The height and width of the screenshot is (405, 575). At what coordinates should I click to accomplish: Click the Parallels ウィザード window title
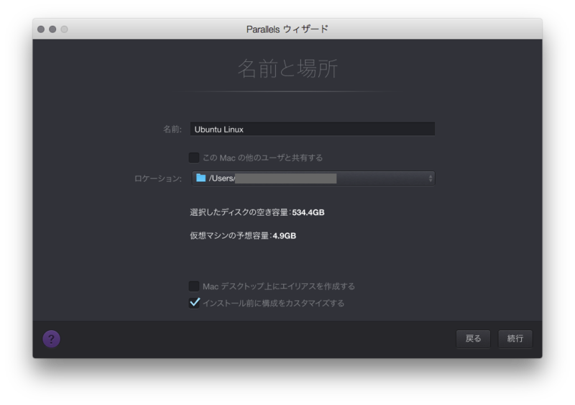[x=287, y=29]
